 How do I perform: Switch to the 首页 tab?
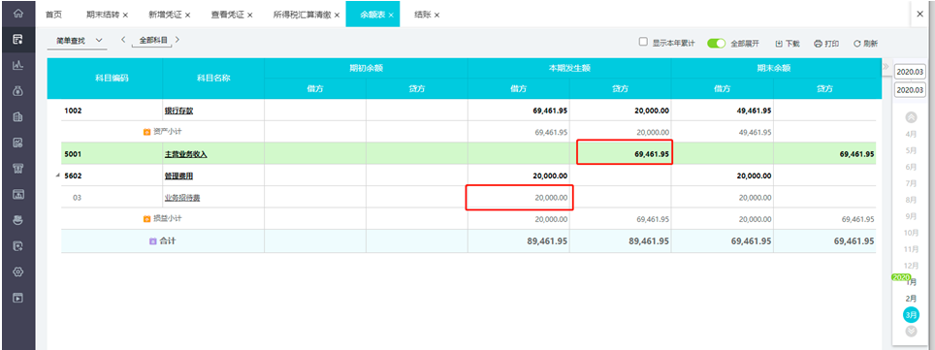coord(53,15)
